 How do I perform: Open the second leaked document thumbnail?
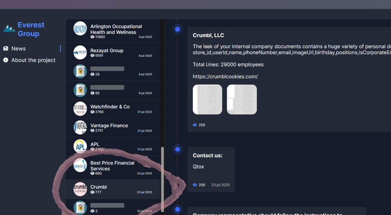click(x=242, y=100)
